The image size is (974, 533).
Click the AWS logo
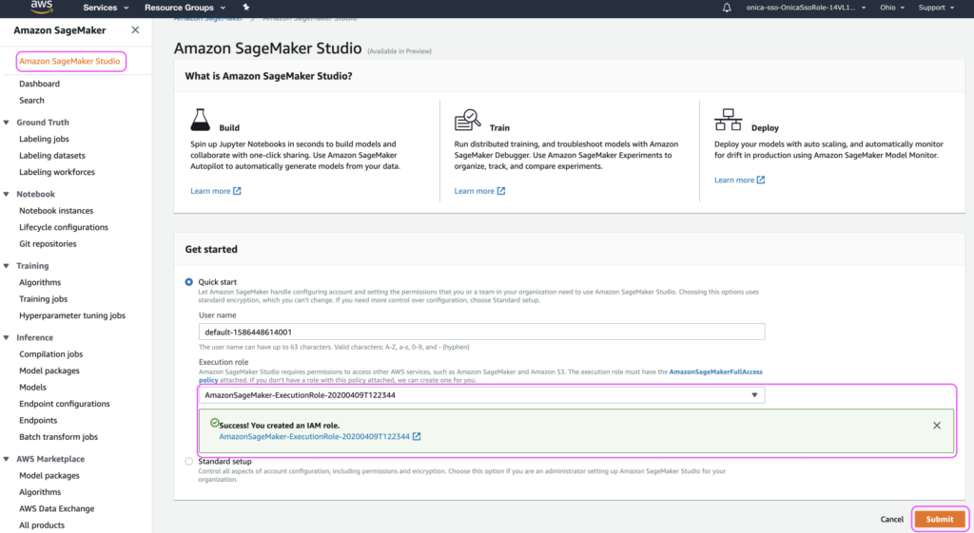pos(42,7)
